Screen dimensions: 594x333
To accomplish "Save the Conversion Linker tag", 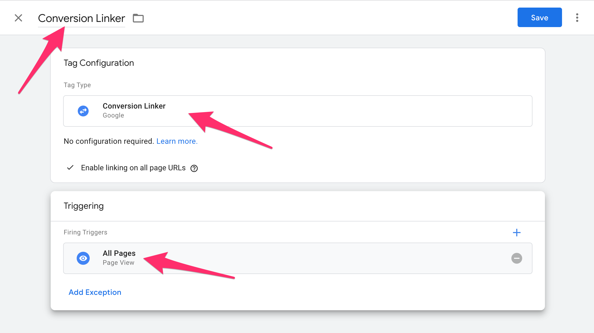I will [540, 18].
